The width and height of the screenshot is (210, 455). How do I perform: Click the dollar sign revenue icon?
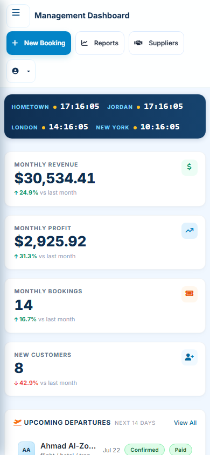[190, 167]
